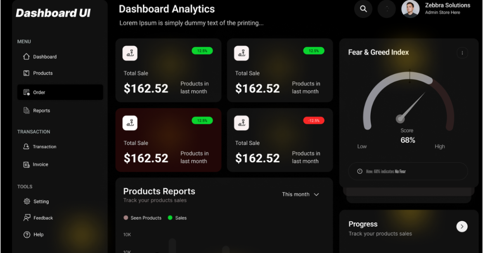Screen dimensions: 483x253
Task: Expand the This month dropdown
Action: click(x=301, y=194)
